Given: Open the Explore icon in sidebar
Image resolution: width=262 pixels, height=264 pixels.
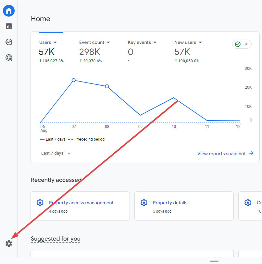Looking at the screenshot, I should click(x=9, y=42).
